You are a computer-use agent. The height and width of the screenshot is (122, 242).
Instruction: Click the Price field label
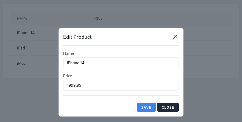68,76
